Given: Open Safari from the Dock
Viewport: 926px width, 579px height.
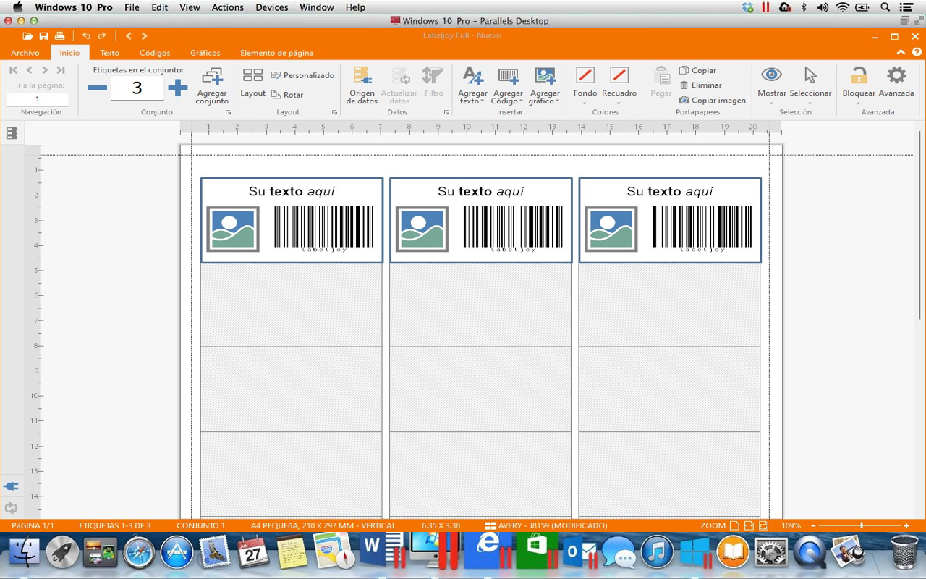Looking at the screenshot, I should pyautogui.click(x=139, y=553).
